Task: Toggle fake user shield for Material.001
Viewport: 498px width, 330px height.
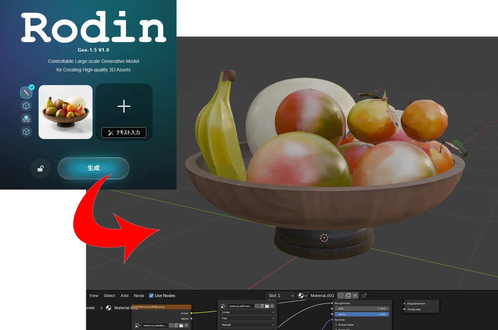Action: tap(341, 296)
